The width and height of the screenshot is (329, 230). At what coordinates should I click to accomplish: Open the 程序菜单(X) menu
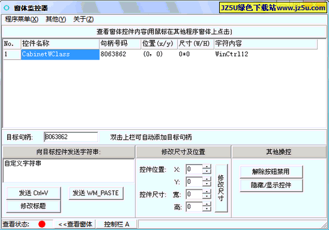pos(22,19)
